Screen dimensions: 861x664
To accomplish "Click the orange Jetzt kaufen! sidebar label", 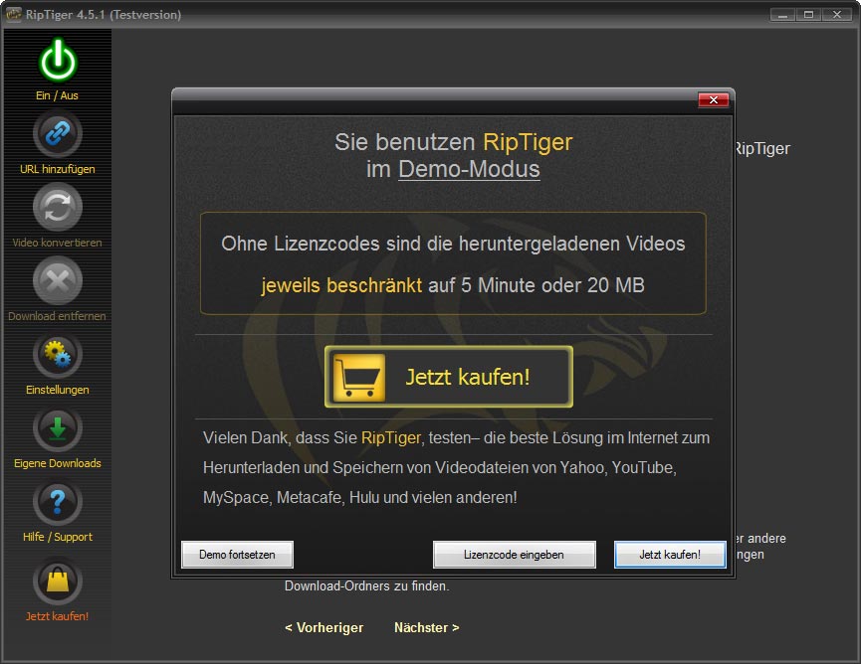I will (57, 616).
